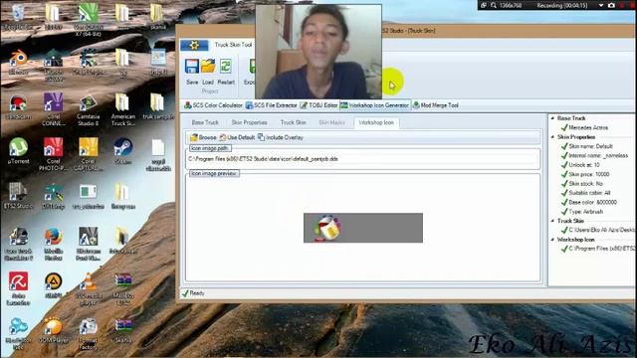Open the recorder toolbar dropdown arrow

tap(601, 5)
